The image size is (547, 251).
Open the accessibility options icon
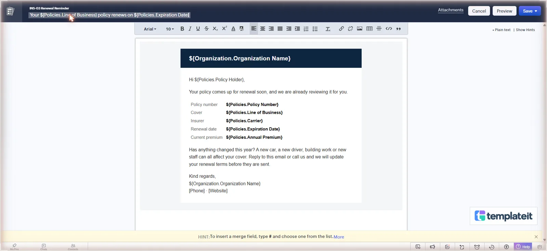[x=506, y=247]
